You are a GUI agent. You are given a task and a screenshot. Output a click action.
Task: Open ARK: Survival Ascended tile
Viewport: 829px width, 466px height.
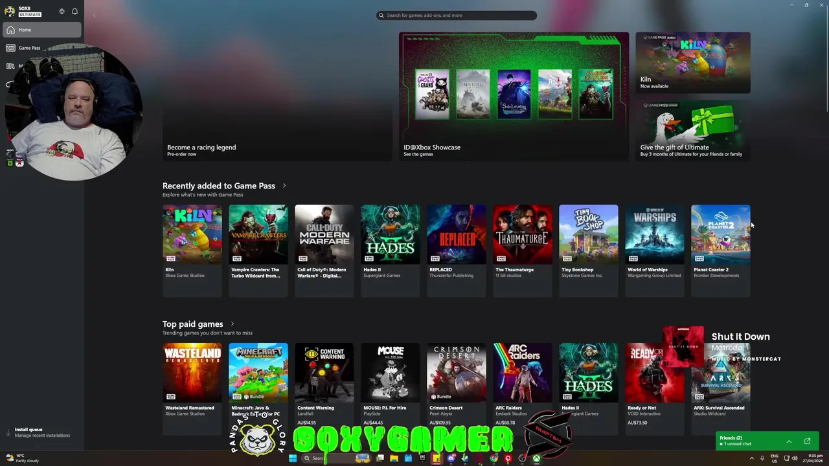[x=721, y=388]
